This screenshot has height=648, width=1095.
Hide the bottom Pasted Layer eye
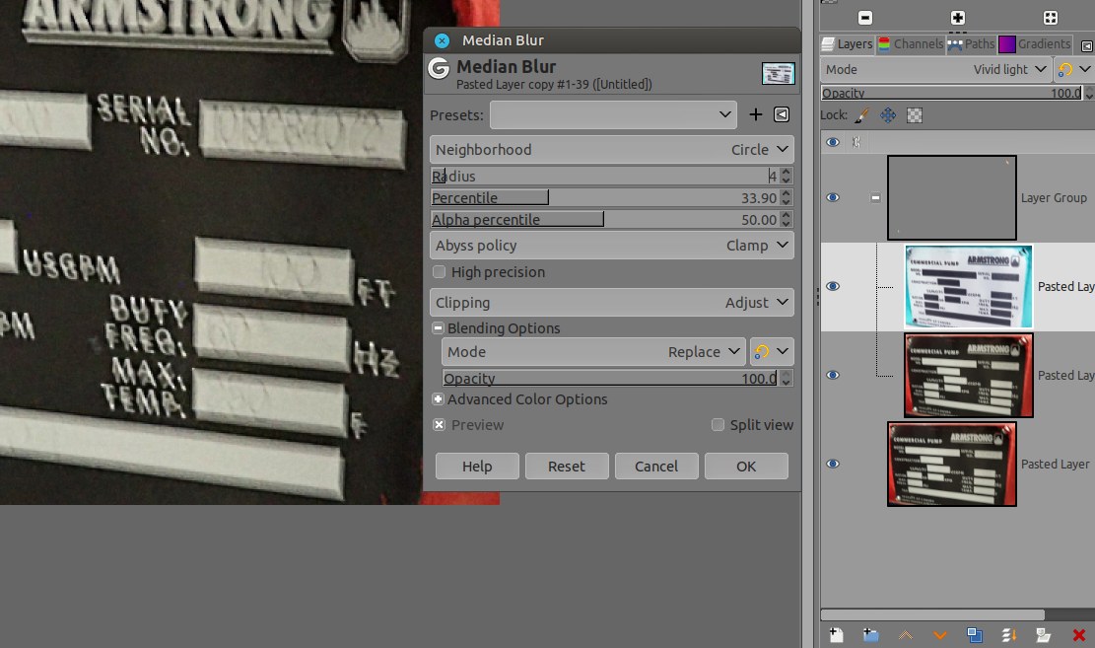[x=833, y=464]
